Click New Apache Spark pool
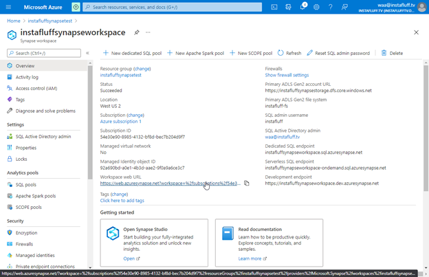Viewport: 429px width, 277px height. (195, 53)
